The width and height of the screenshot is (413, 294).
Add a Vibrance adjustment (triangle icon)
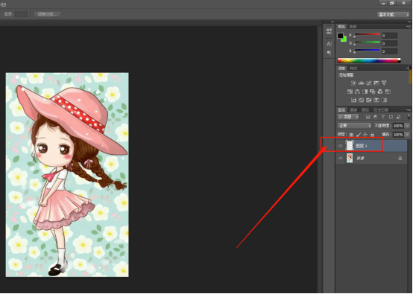point(384,83)
